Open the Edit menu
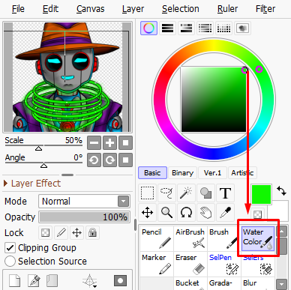Image resolution: width=291 pixels, height=290 pixels. (x=50, y=9)
